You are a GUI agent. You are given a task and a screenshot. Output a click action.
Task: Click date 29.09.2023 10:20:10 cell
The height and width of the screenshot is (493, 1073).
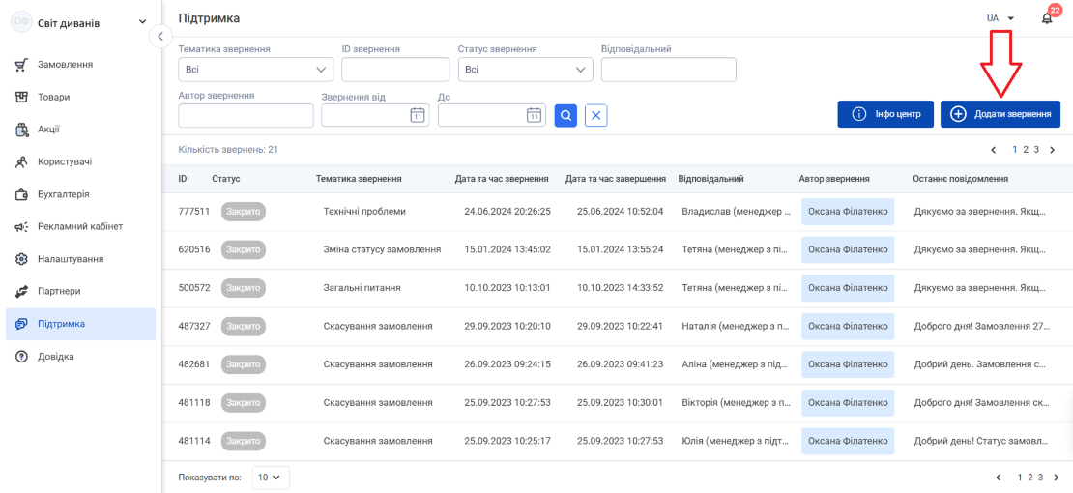507,327
